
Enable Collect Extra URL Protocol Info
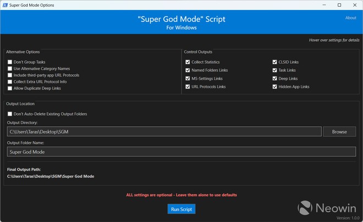(x=10, y=82)
